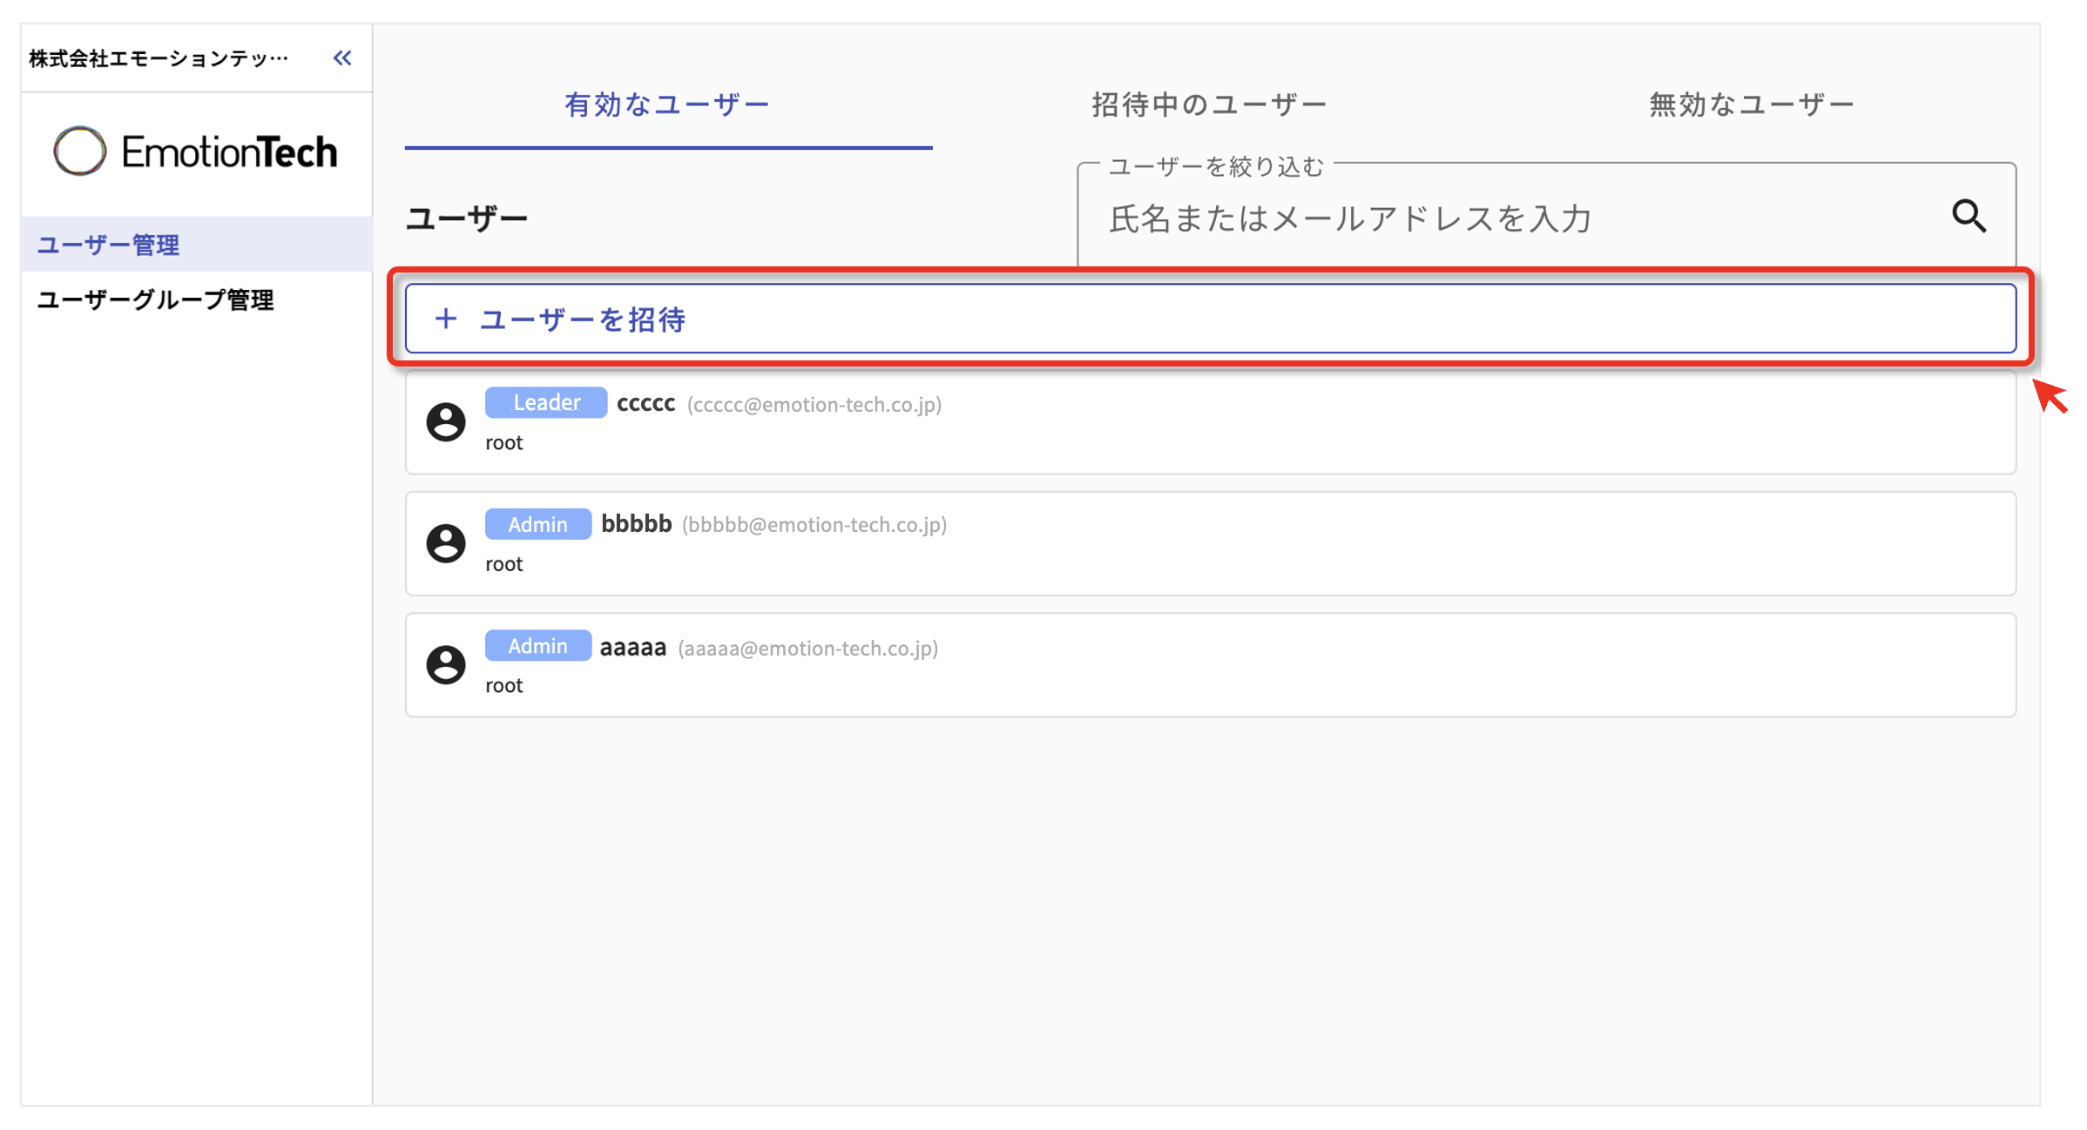Image resolution: width=2087 pixels, height=1130 pixels.
Task: Open ユーザーグループ管理 in the sidebar
Action: tap(155, 300)
